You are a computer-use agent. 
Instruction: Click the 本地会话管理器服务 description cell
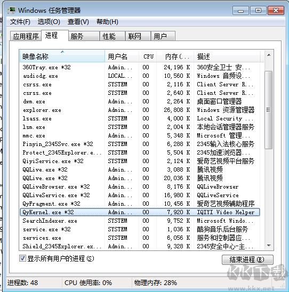(226, 127)
